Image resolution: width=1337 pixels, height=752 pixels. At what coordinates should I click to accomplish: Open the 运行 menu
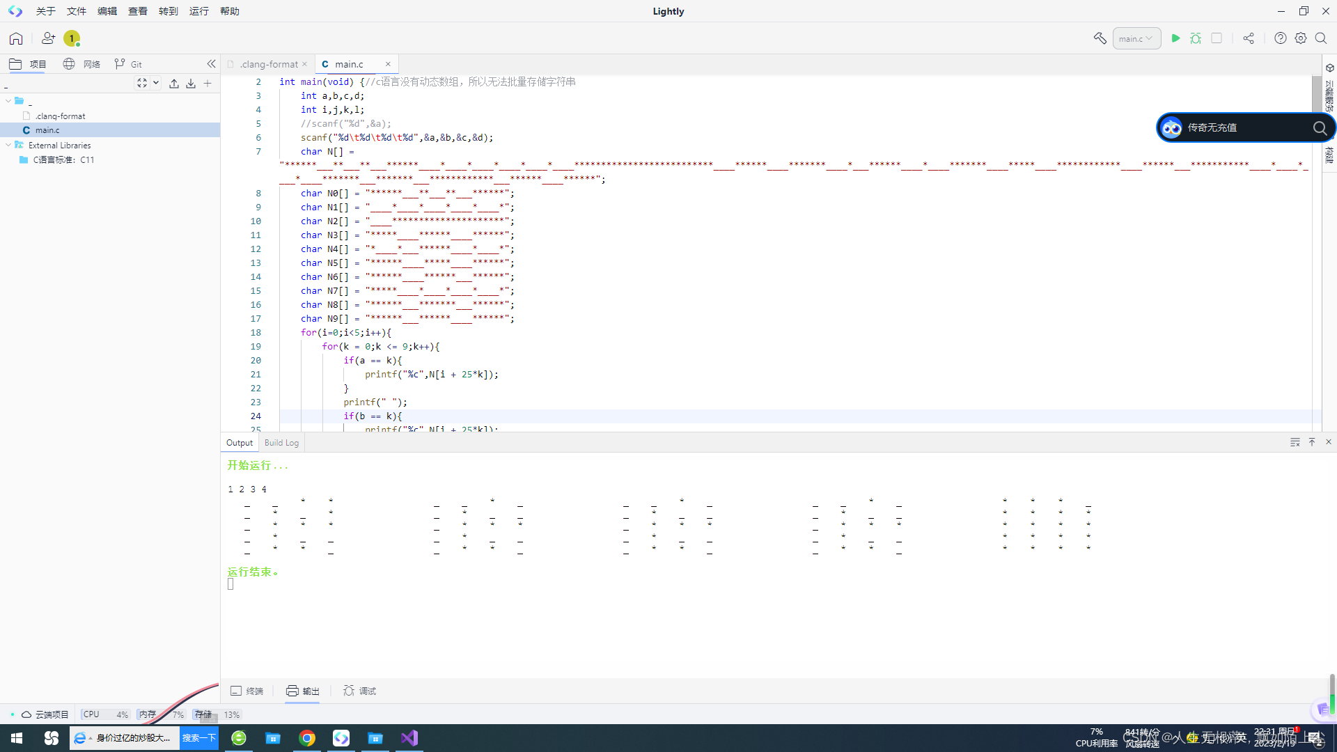click(198, 11)
